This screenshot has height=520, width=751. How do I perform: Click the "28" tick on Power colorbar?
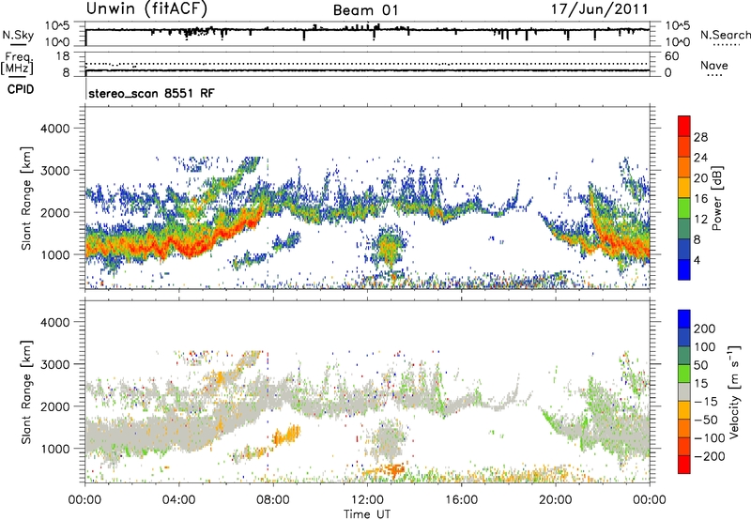[700, 137]
